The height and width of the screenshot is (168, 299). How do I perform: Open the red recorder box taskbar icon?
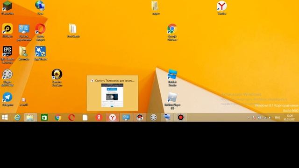click(140, 117)
